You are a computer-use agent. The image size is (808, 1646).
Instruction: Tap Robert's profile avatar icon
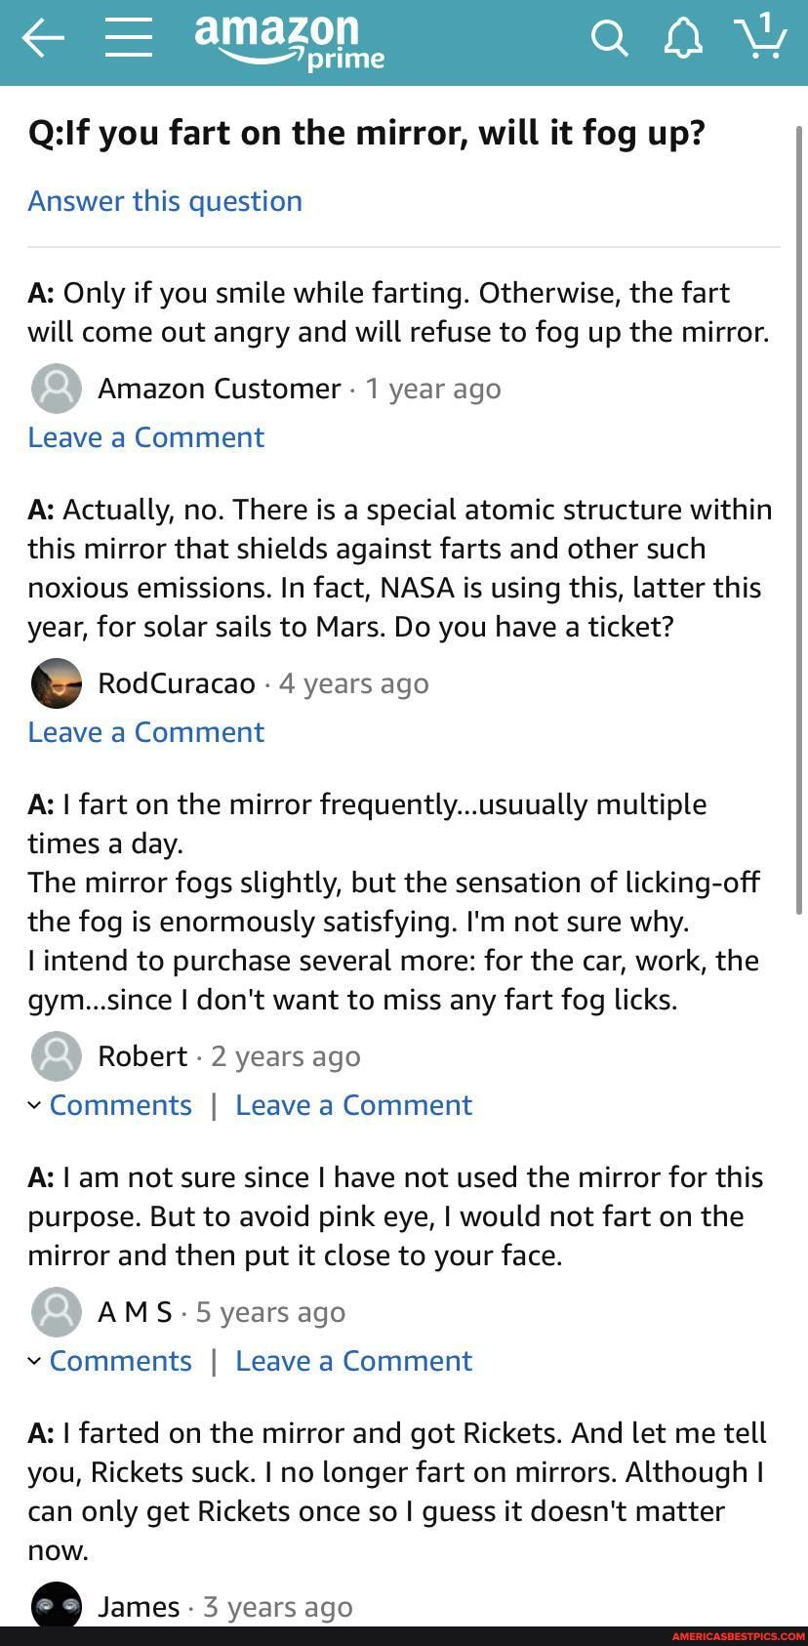tap(57, 1056)
